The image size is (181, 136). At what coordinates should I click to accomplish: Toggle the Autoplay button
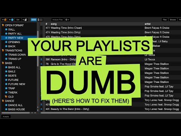[x=6, y=117]
